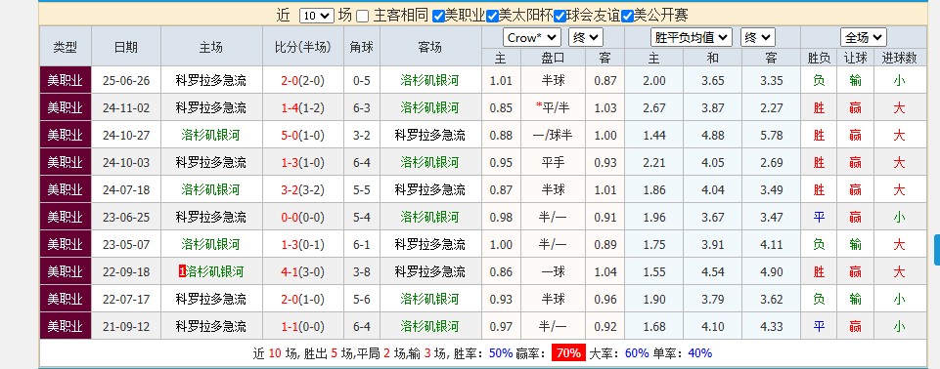Click the 比分(半场) column header

pos(303,47)
